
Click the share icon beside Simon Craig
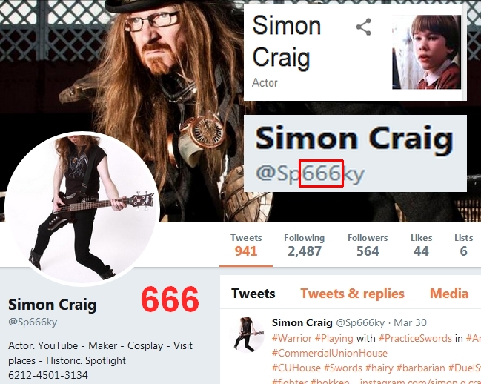pos(363,27)
